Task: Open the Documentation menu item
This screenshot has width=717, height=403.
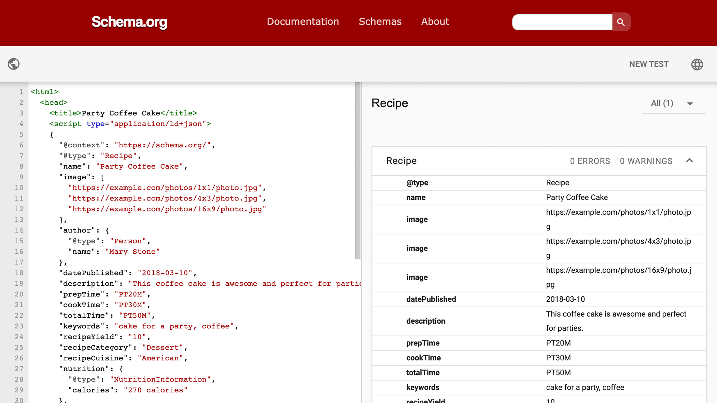Action: coord(303,21)
